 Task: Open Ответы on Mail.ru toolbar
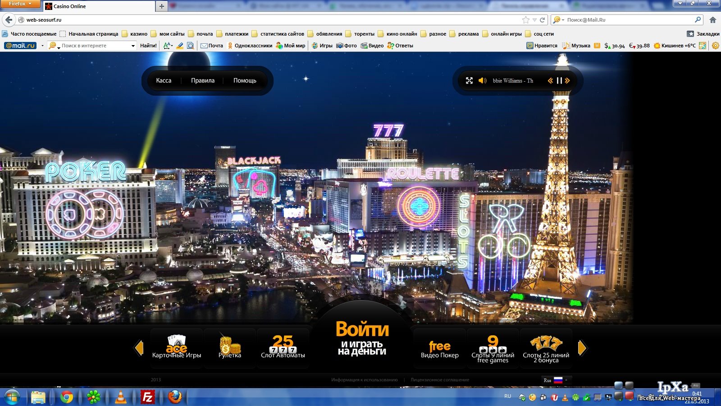tap(400, 46)
